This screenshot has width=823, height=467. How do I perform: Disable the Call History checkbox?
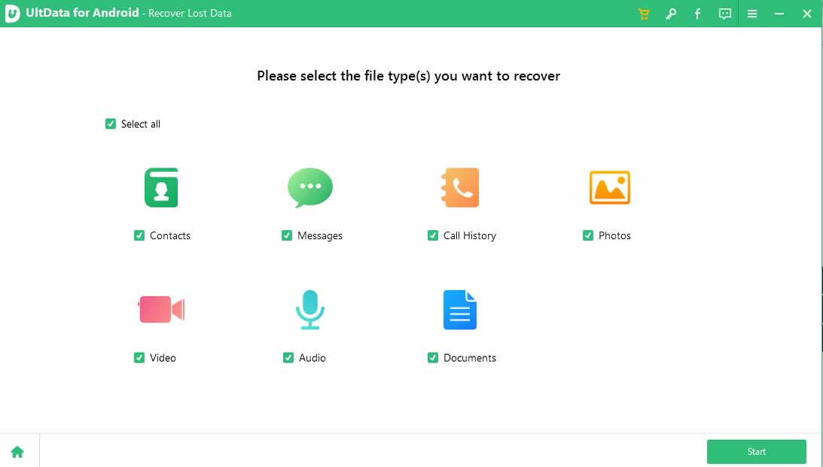pyautogui.click(x=433, y=235)
